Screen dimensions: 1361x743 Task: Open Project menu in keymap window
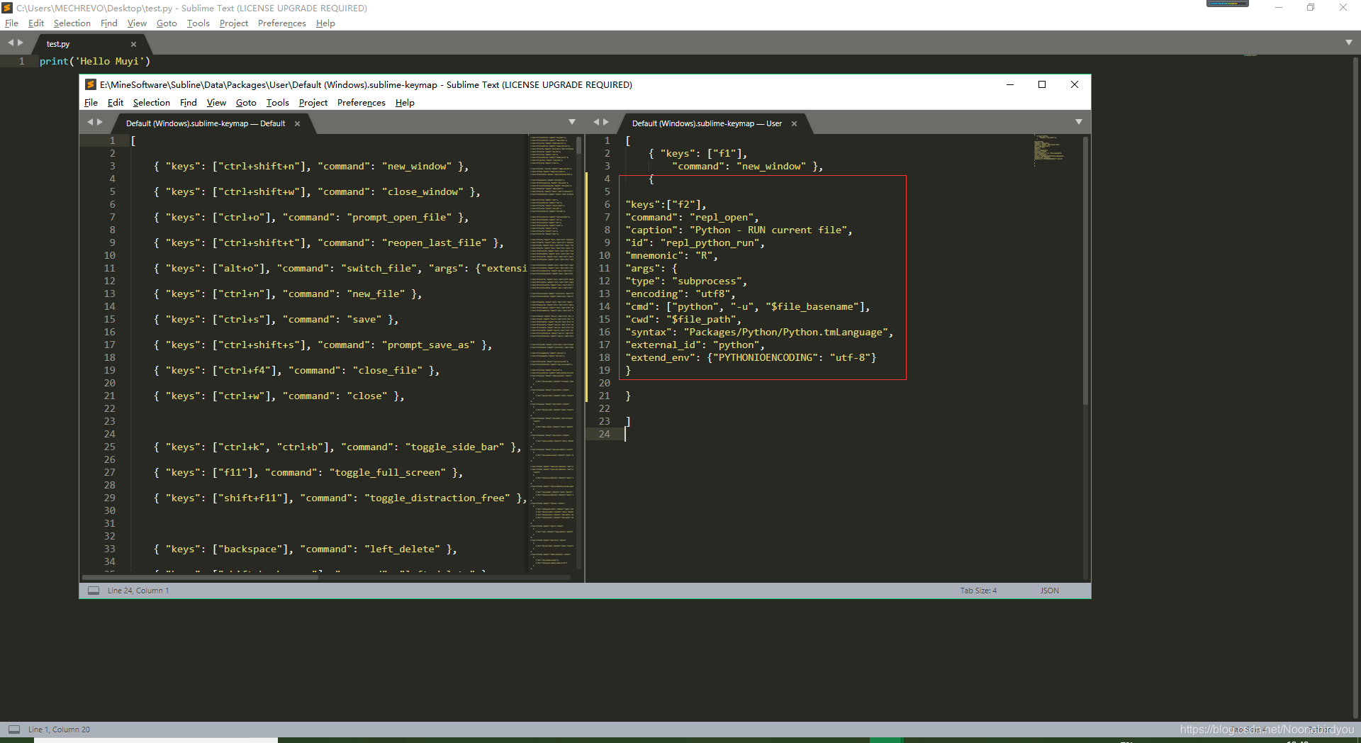click(313, 103)
